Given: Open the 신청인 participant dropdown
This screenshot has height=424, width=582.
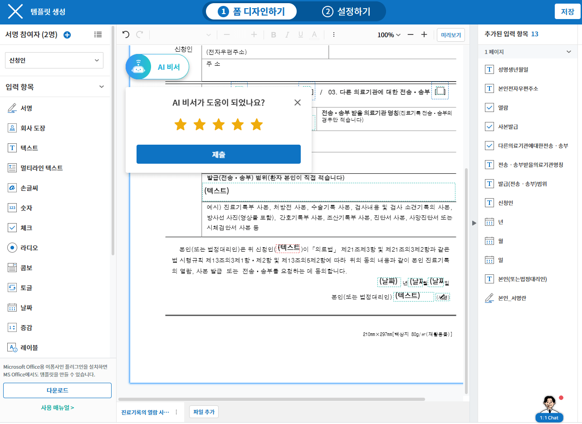Looking at the screenshot, I should click(54, 60).
